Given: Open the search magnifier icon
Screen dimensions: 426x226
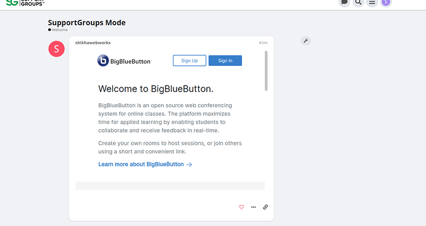Looking at the screenshot, I should click(x=358, y=2).
